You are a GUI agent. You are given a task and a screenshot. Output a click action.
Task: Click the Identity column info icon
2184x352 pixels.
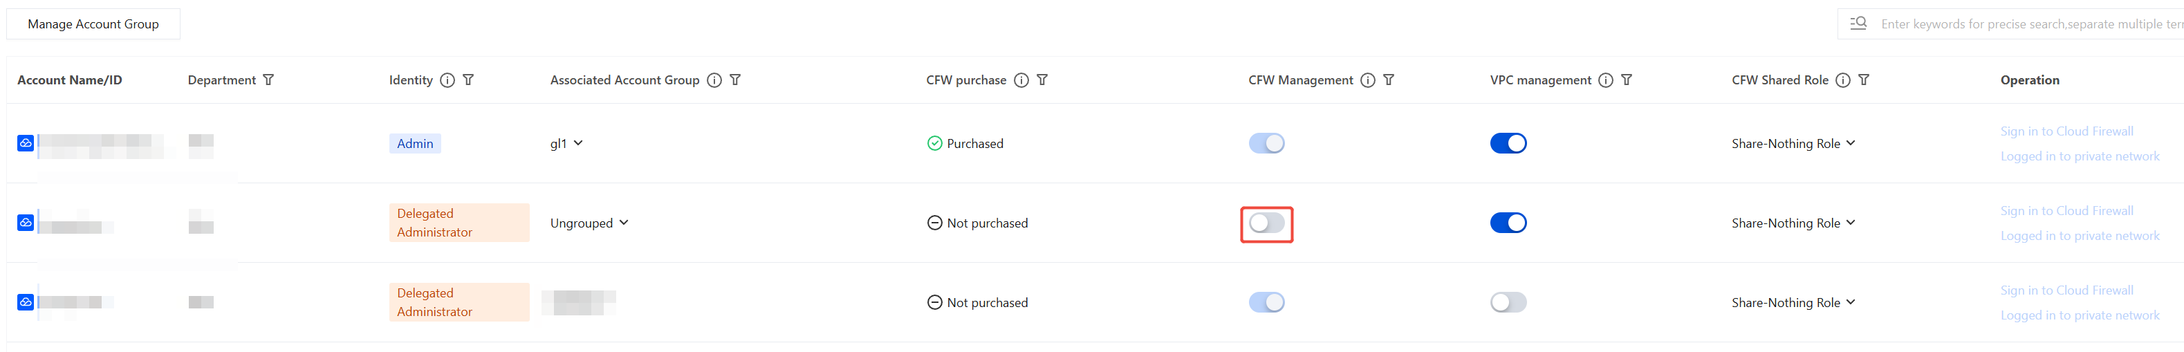click(447, 80)
